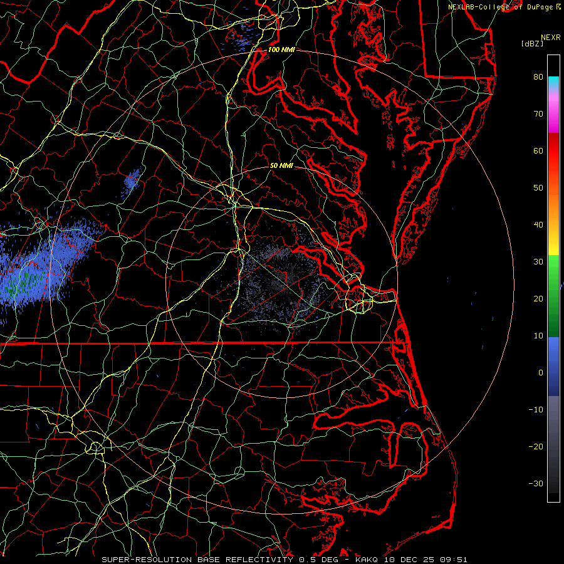Click the "KAKQ" radar site identifier
Image resolution: width=564 pixels, height=564 pixels.
(367, 560)
